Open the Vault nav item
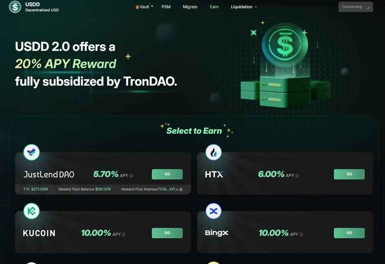This screenshot has width=385, height=264. [144, 7]
